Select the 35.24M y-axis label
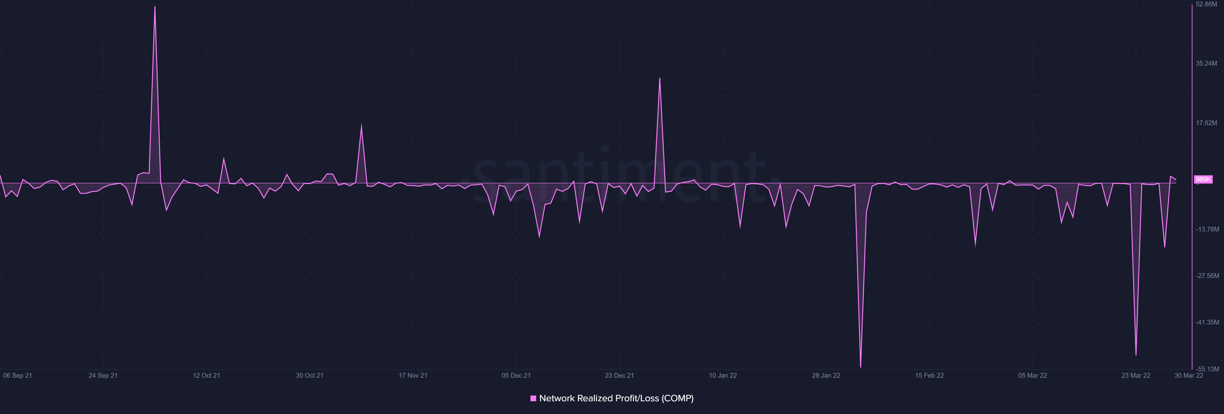Viewport: 1224px width, 414px height. click(1206, 64)
